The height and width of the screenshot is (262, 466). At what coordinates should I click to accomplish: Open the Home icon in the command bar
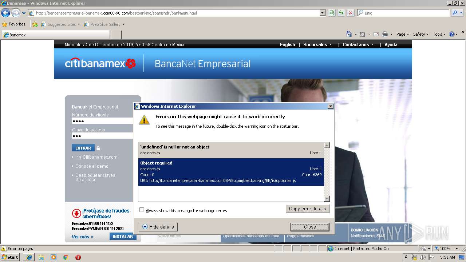[x=349, y=34]
